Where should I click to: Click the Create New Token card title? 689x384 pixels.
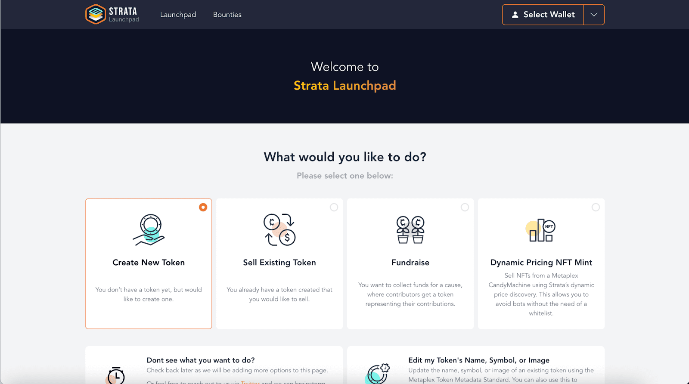[x=149, y=263]
